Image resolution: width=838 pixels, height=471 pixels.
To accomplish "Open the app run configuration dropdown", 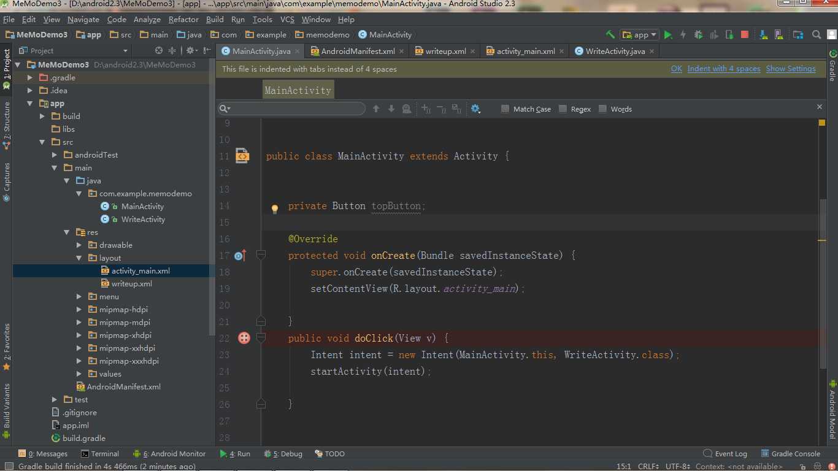I will pyautogui.click(x=639, y=35).
